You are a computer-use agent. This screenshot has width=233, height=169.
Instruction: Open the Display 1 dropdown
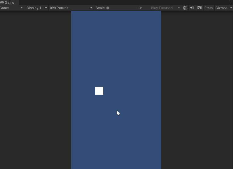click(36, 8)
